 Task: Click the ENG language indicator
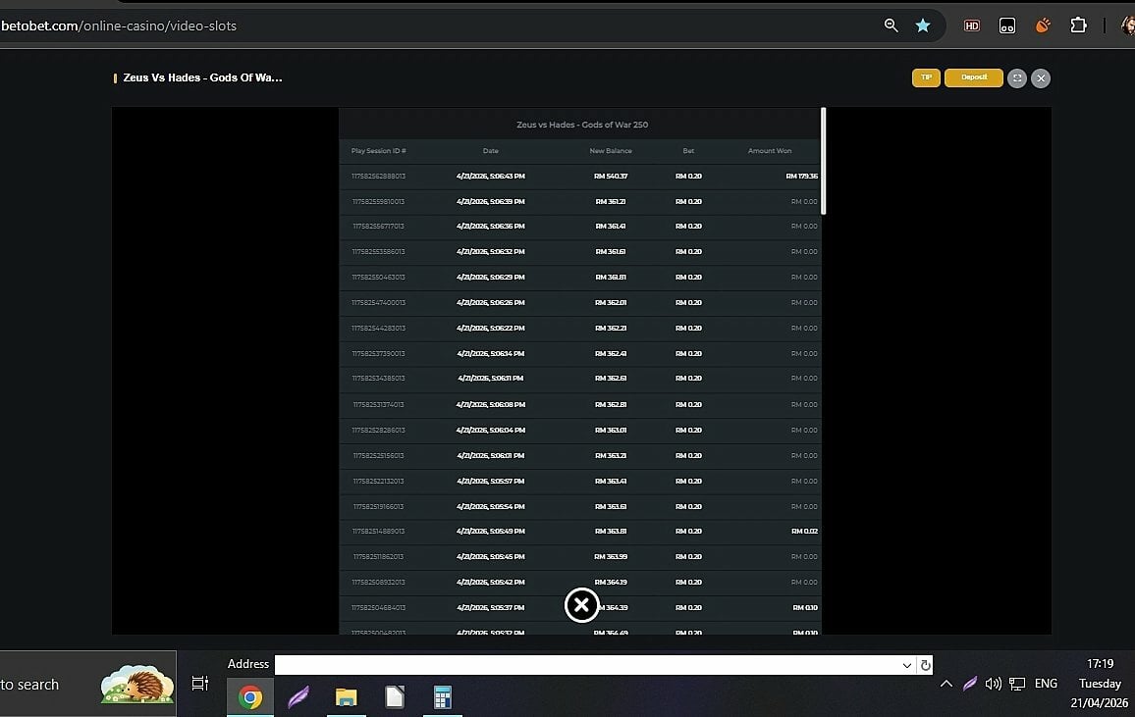1046,684
